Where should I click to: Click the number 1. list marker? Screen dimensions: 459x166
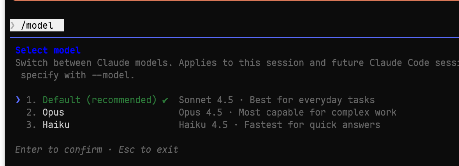click(31, 100)
